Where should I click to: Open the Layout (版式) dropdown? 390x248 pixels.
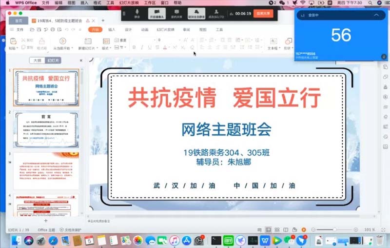tap(106, 48)
